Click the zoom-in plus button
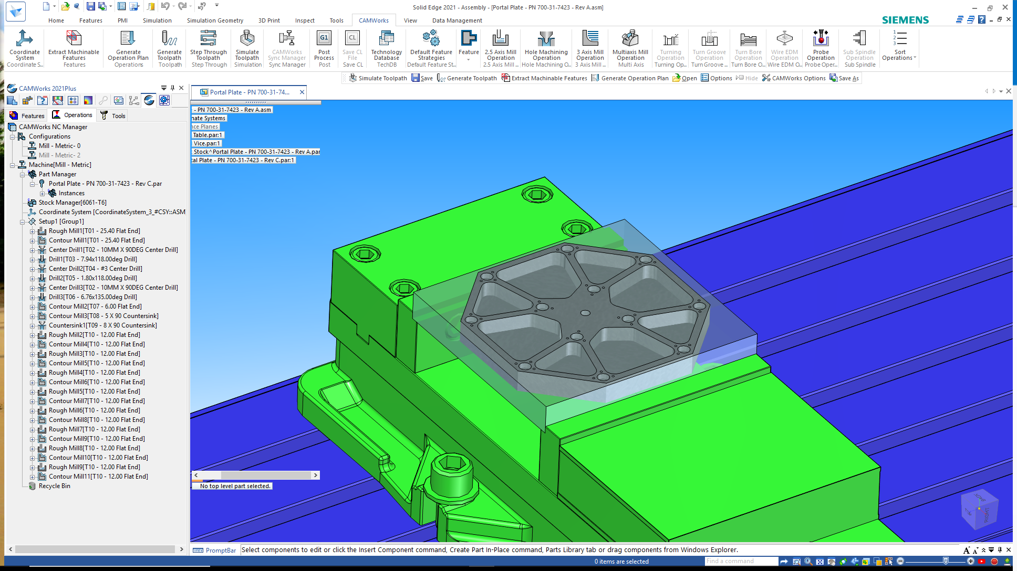The width and height of the screenshot is (1017, 571). [x=970, y=561]
